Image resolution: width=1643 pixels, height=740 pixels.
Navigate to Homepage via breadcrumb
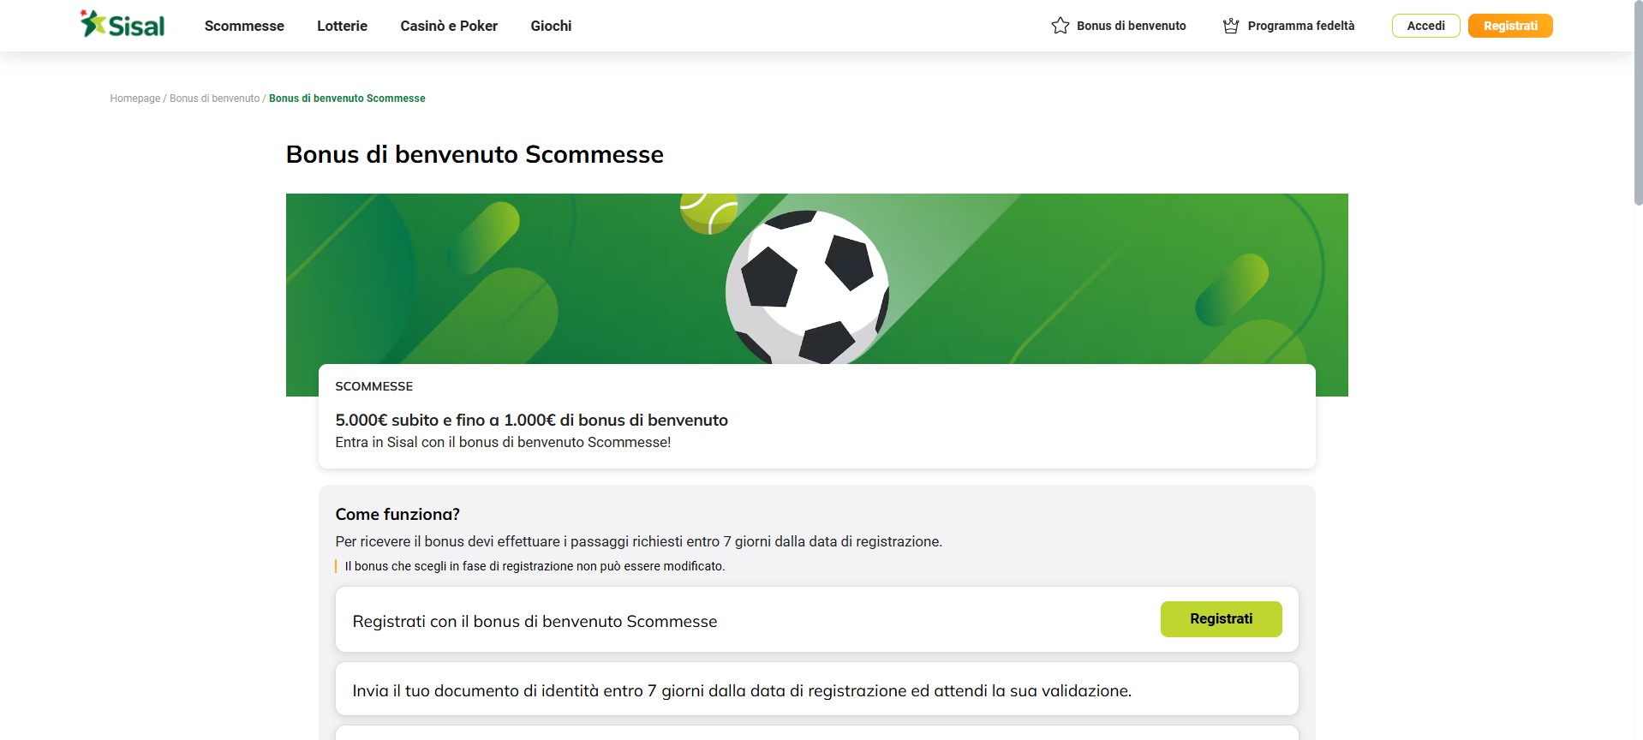[134, 98]
